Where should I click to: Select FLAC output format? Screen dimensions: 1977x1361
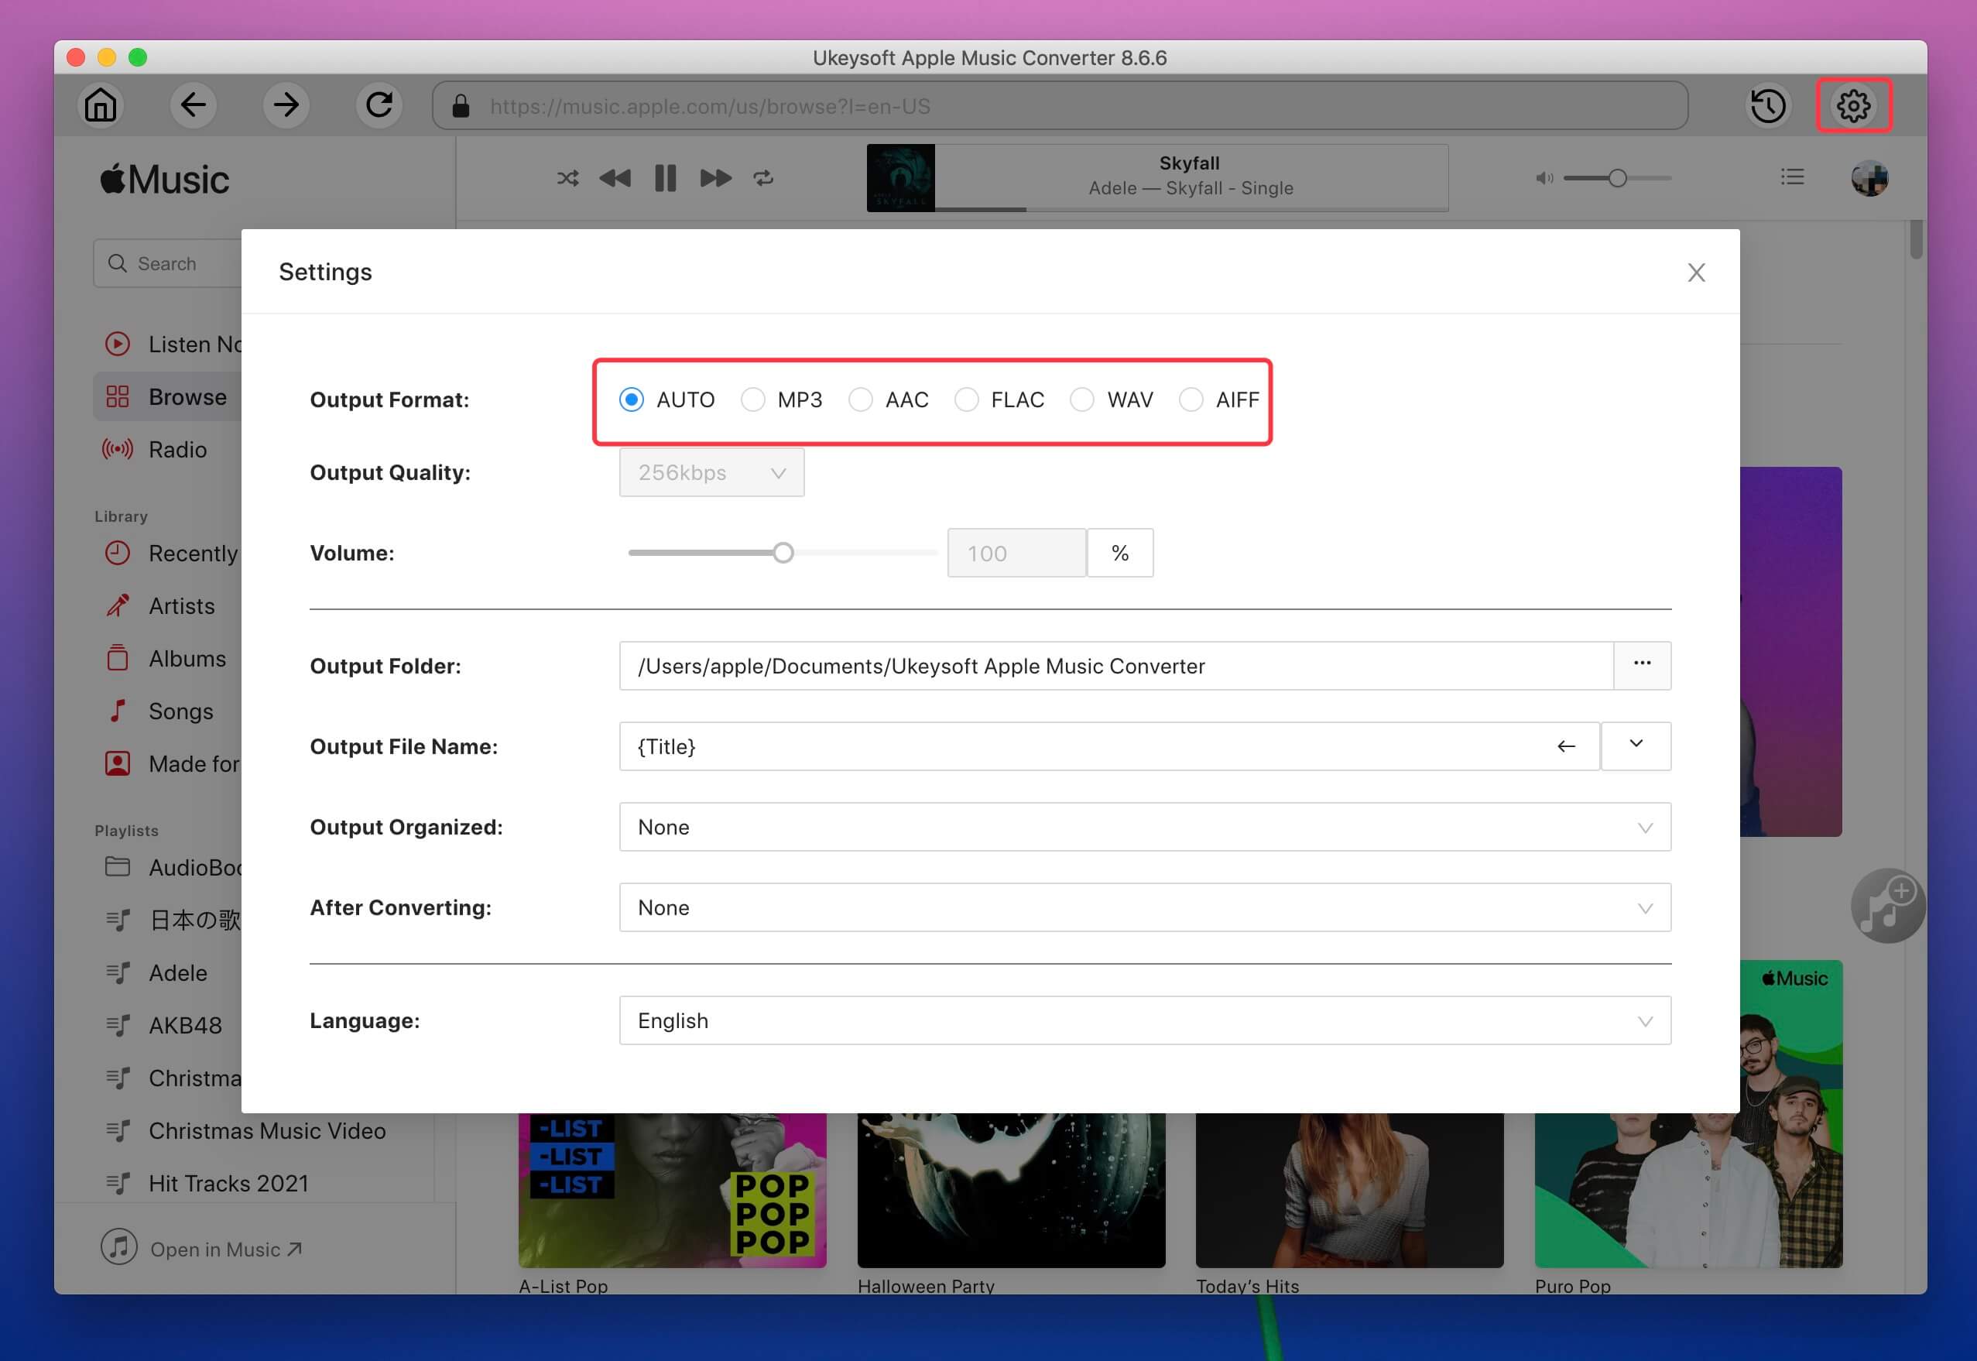coord(968,398)
